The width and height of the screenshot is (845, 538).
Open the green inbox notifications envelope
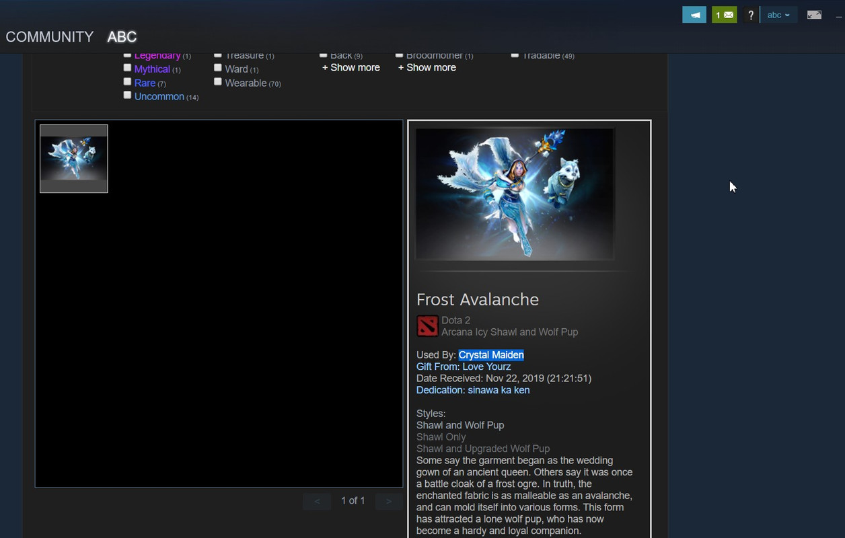click(x=725, y=15)
